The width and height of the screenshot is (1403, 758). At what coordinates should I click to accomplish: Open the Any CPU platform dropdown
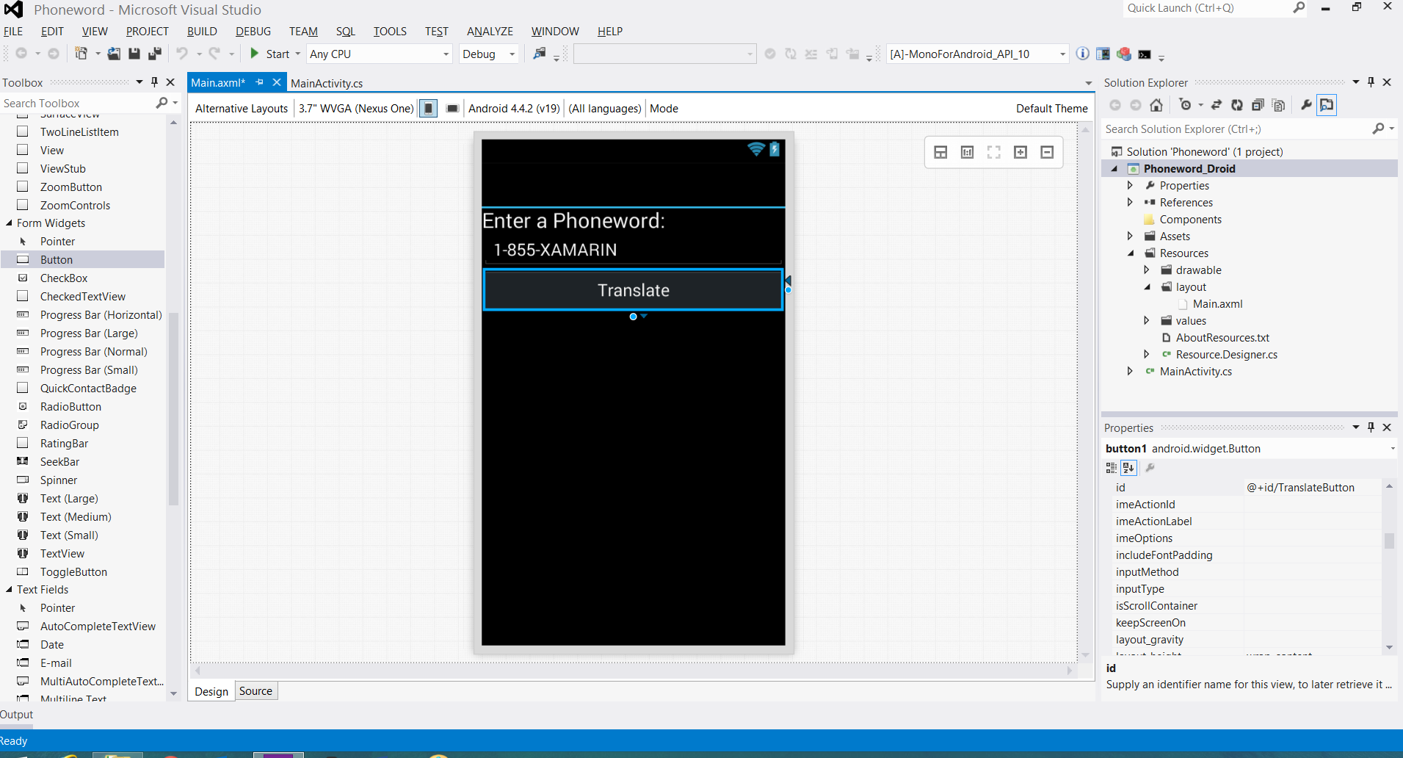click(x=379, y=54)
